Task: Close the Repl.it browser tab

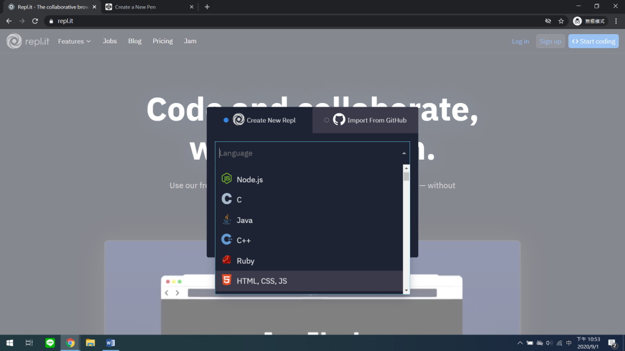Action: tap(94, 7)
